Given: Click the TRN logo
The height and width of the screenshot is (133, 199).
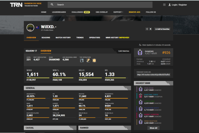Looking at the screenshot, I should click(x=16, y=5).
